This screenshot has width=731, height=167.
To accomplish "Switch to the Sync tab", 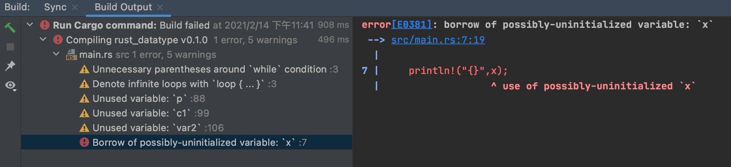I will (55, 7).
